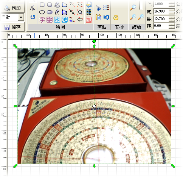Click the 剪貼 group label
The height and width of the screenshot is (177, 183).
(102, 27)
